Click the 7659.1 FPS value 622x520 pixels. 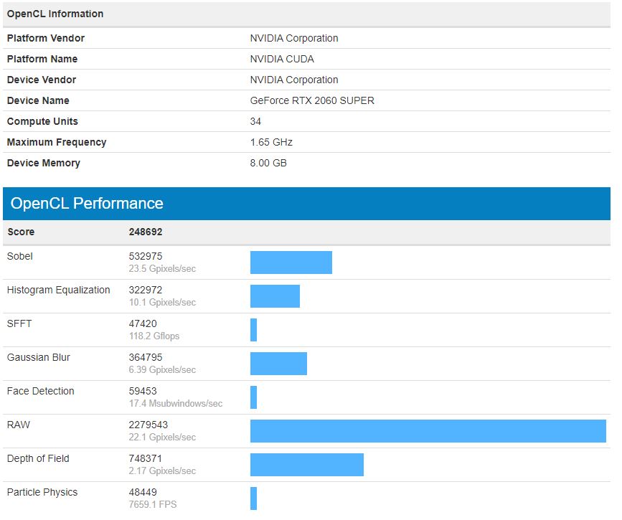pyautogui.click(x=153, y=504)
